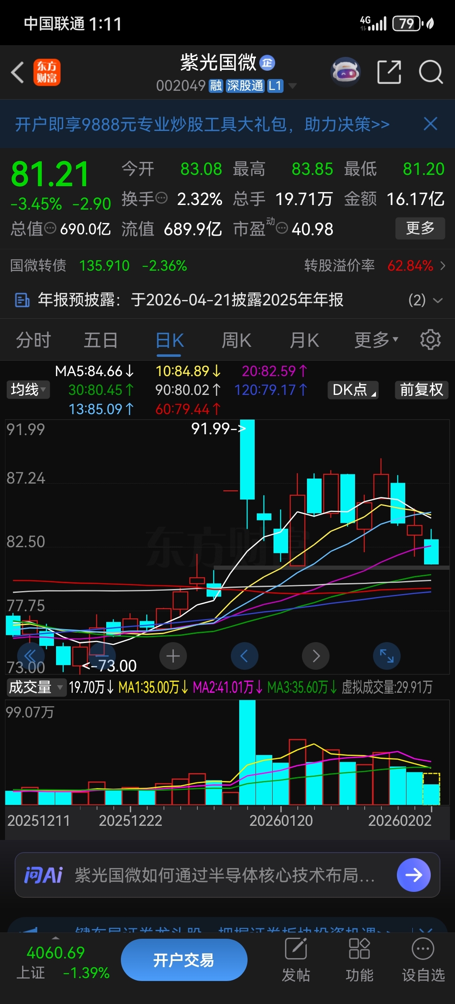Tap the 年报预披露 document icon
The image size is (455, 1004).
tap(22, 300)
